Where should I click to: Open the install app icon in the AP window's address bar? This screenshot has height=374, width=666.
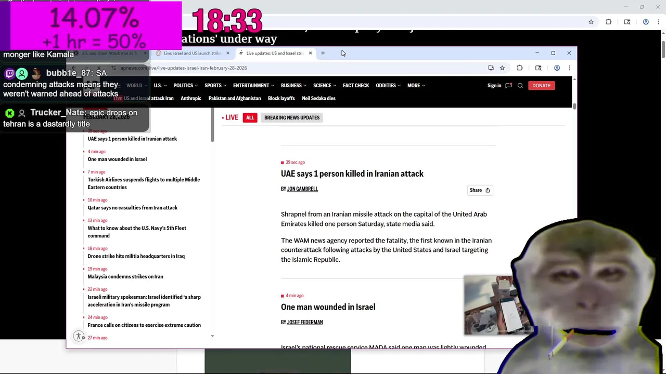[491, 68]
